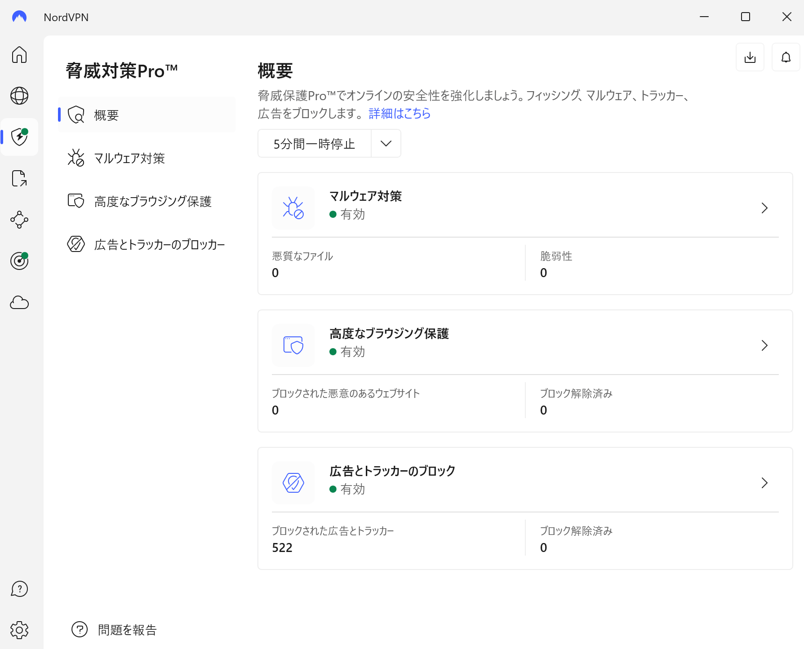
Task: Open the Dark Web Monitor target icon
Action: (x=19, y=261)
